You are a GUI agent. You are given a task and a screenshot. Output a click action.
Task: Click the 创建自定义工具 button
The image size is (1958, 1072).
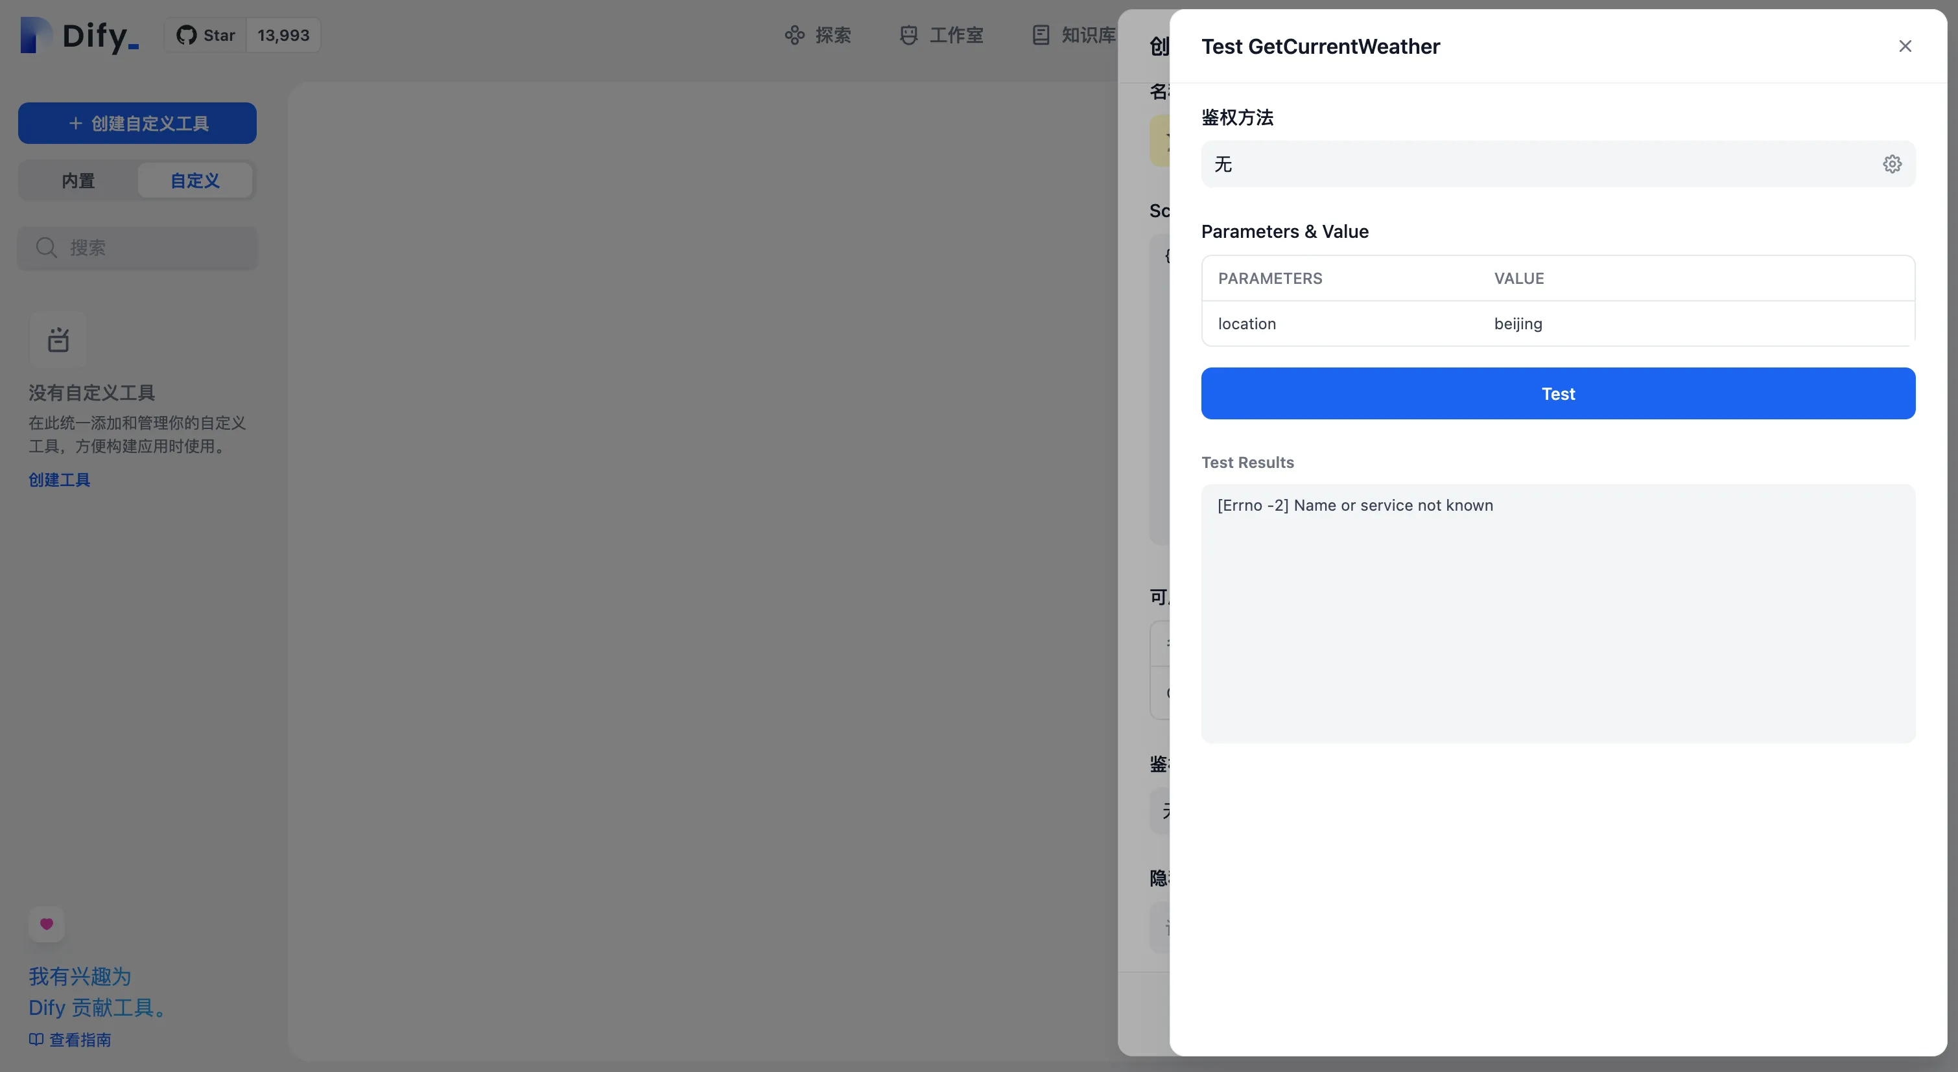pos(137,123)
